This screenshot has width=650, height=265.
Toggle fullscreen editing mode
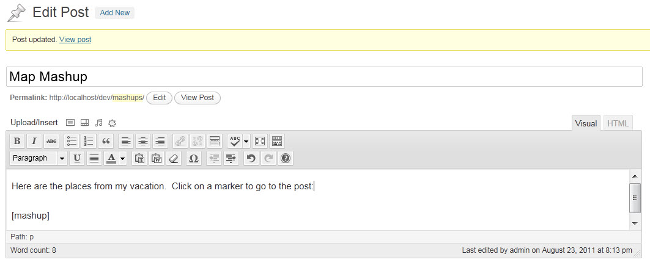coord(260,141)
